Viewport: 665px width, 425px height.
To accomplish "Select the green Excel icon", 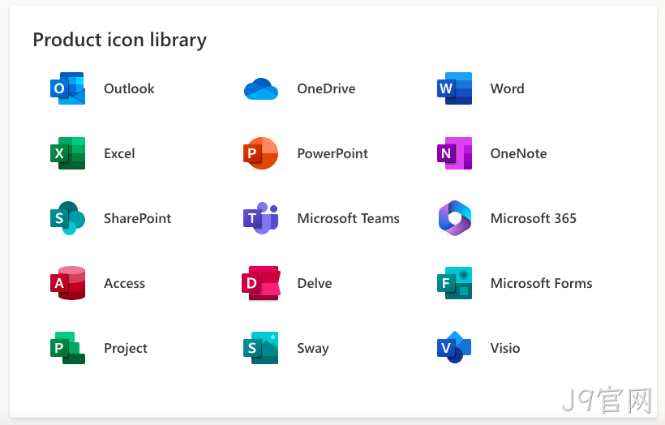I will point(67,153).
